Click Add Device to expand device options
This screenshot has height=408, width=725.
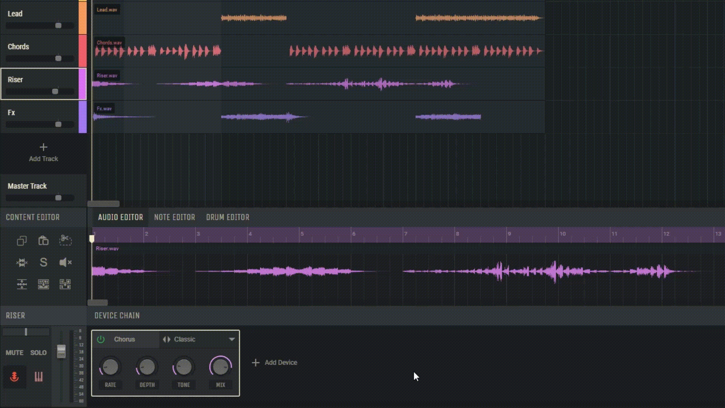tap(275, 363)
